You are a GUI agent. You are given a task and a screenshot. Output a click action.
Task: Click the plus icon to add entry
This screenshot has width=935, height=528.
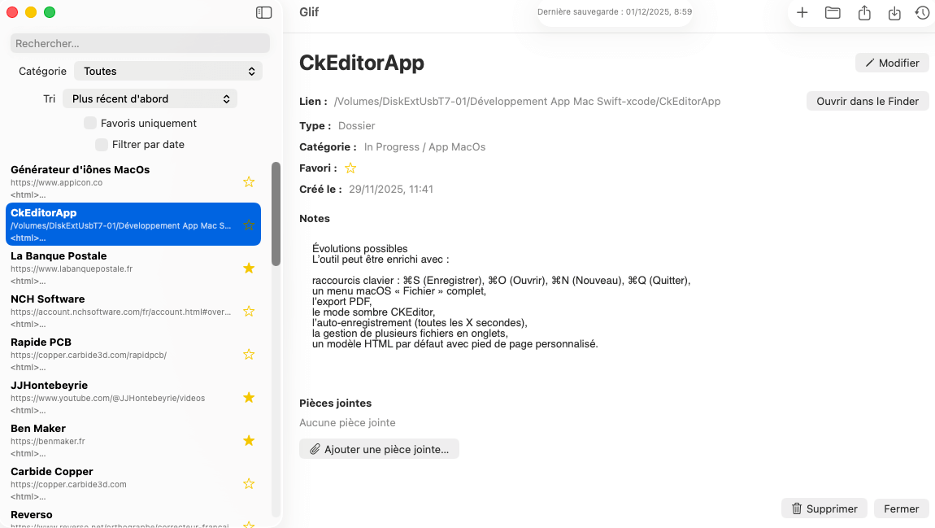[802, 12]
